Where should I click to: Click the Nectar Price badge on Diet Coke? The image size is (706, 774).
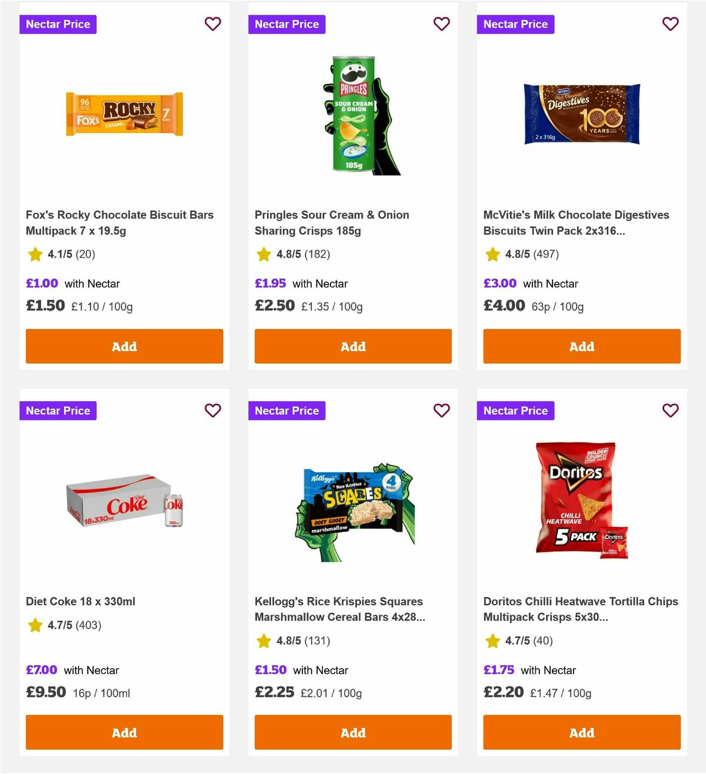58,411
